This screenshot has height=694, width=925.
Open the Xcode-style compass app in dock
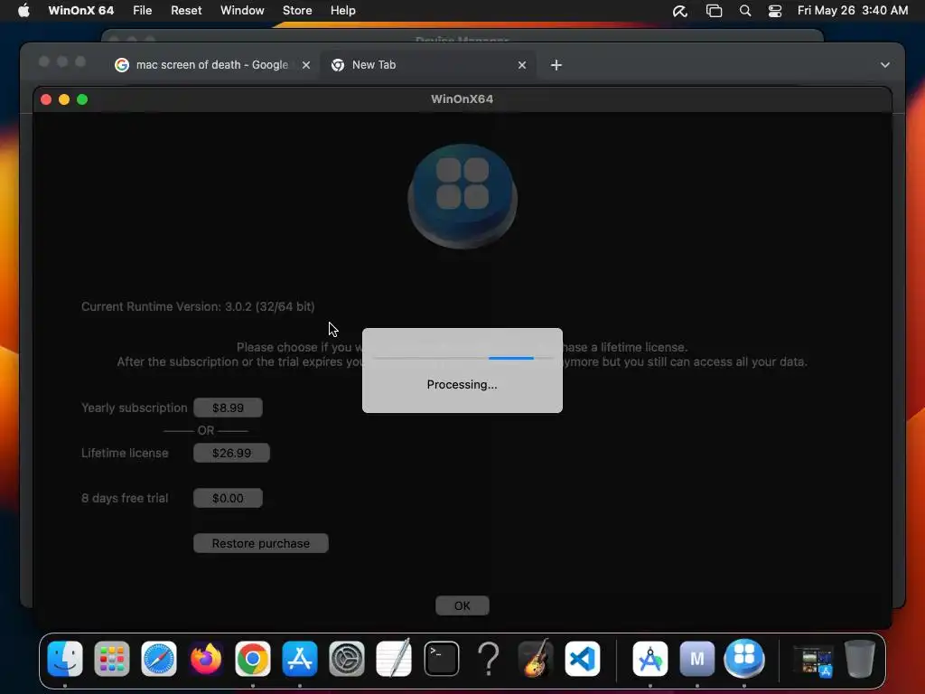point(650,659)
